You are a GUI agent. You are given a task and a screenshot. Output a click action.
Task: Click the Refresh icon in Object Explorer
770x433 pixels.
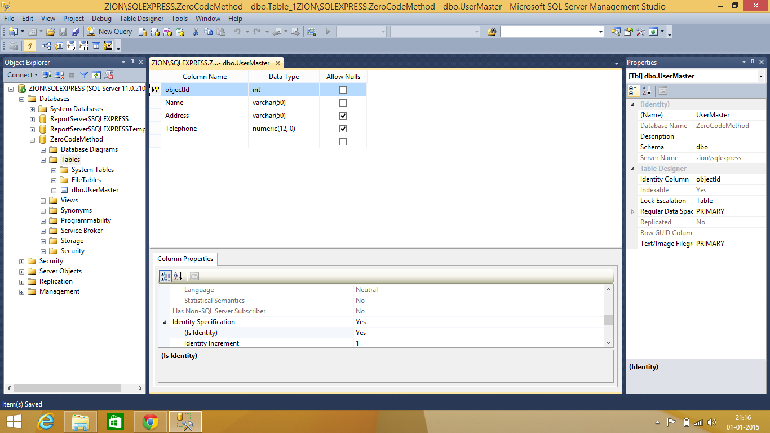[96, 75]
